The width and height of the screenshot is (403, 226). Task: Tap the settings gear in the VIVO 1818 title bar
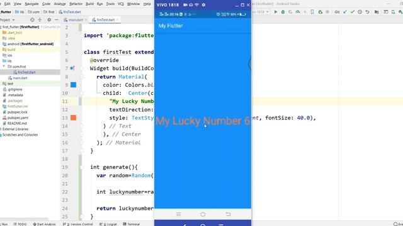pos(203,5)
